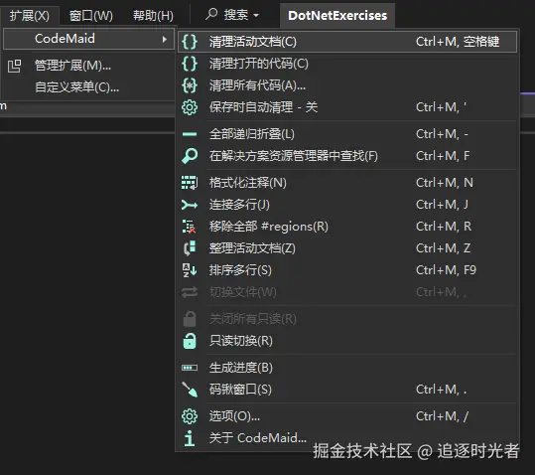Click the 格式化注释 comment format icon
Screen dimensions: 535x475
190,183
